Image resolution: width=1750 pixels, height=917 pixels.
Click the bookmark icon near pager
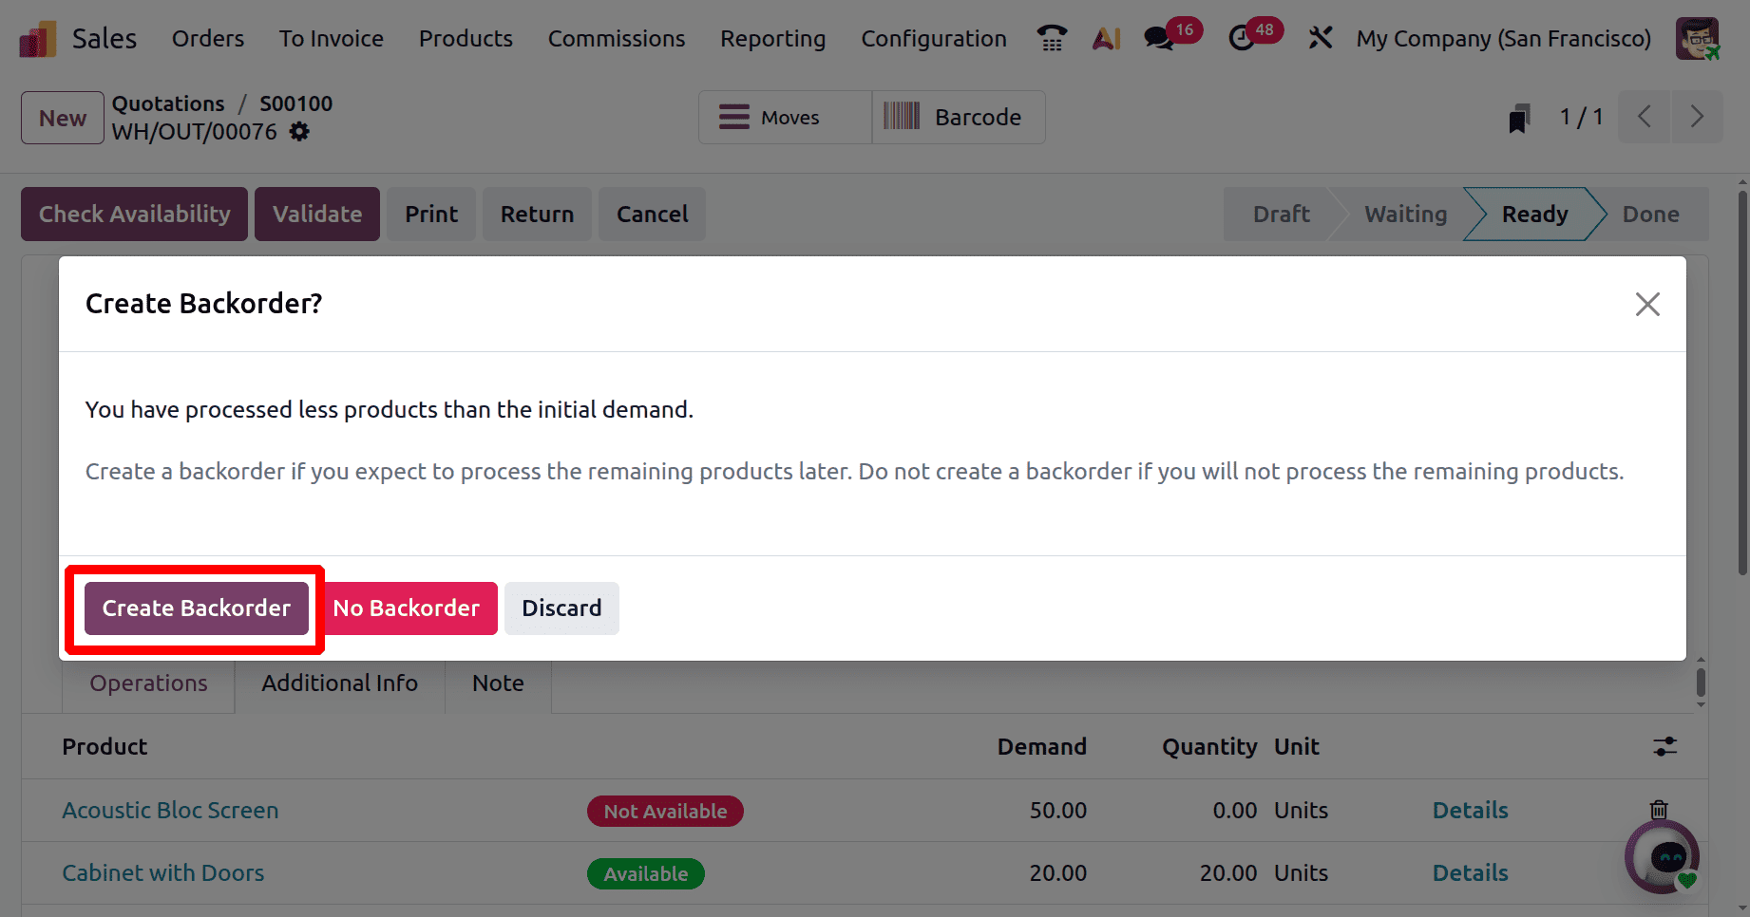coord(1518,119)
